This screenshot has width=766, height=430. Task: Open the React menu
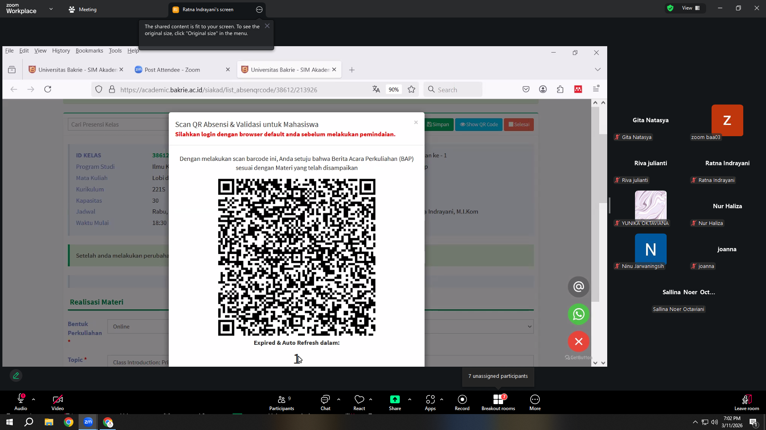pos(359,402)
